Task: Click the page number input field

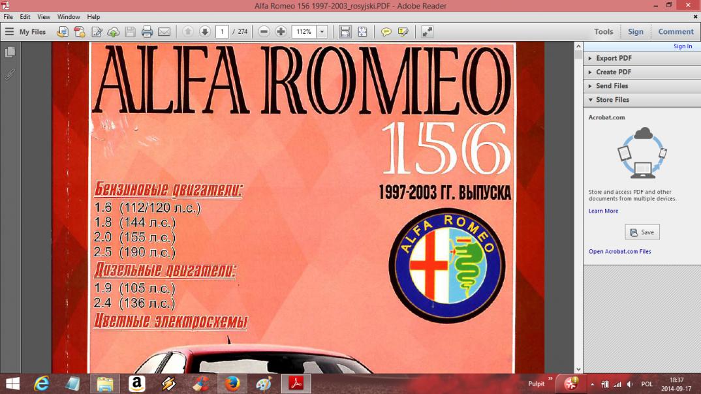Action: click(x=222, y=32)
